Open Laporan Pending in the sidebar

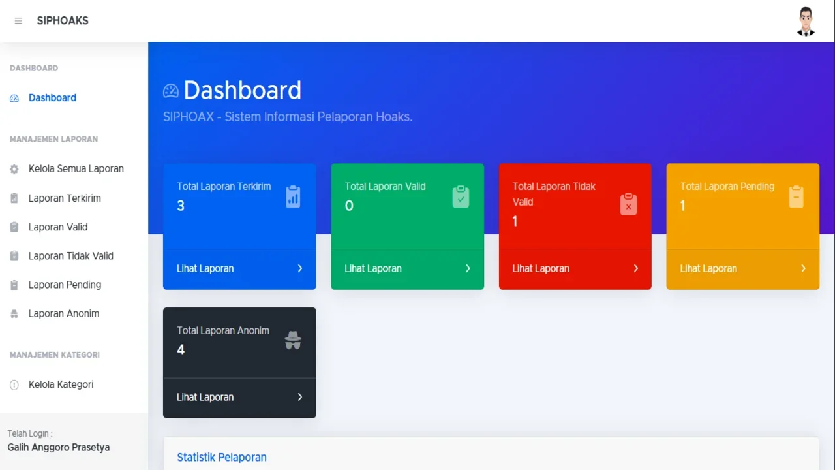[x=65, y=285]
